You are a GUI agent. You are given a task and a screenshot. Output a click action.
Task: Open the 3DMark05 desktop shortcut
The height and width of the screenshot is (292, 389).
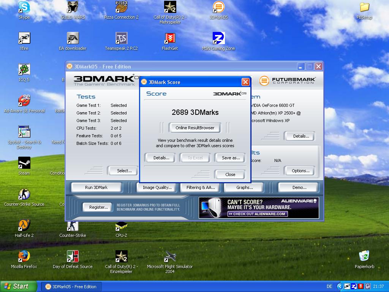pyautogui.click(x=218, y=8)
